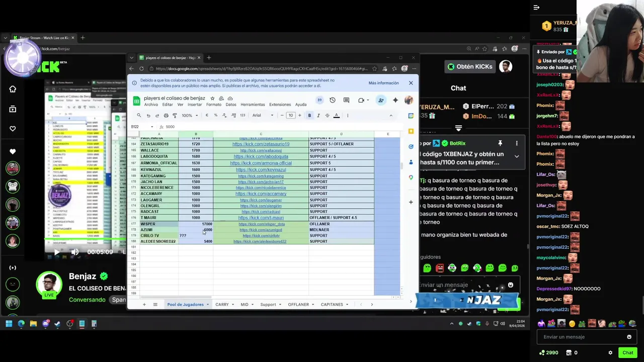Select the paint format roller tool
The width and height of the screenshot is (644, 362).
[x=175, y=116]
